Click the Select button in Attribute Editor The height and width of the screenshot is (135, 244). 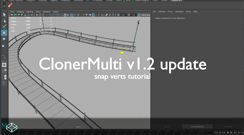point(166,127)
